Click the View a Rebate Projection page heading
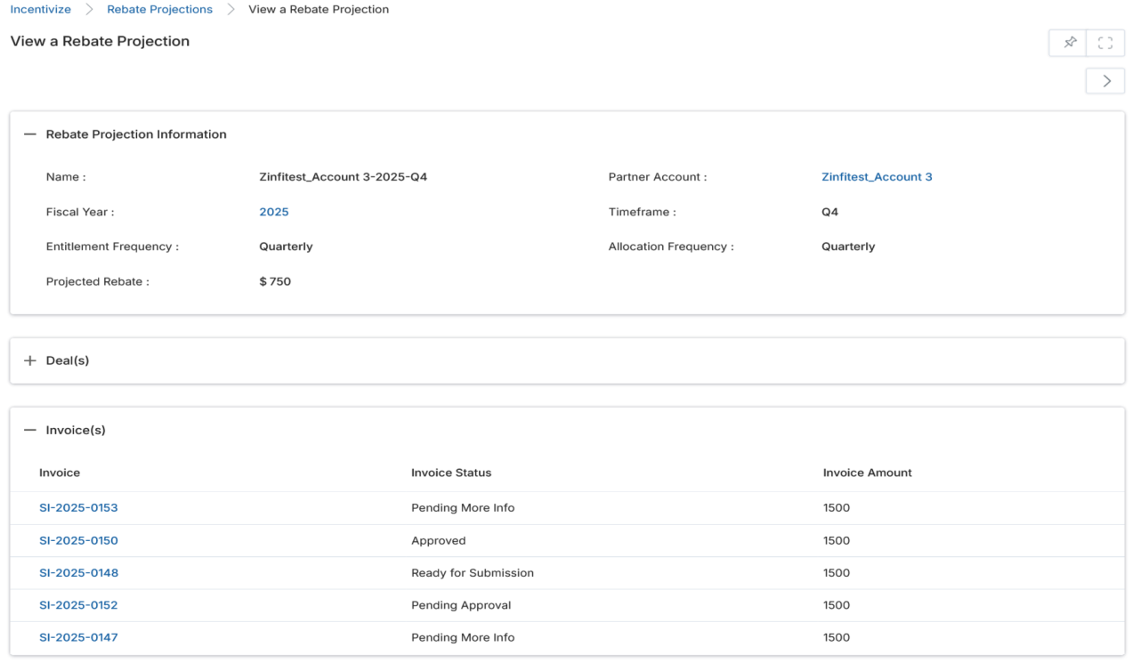This screenshot has height=663, width=1132. tap(100, 41)
